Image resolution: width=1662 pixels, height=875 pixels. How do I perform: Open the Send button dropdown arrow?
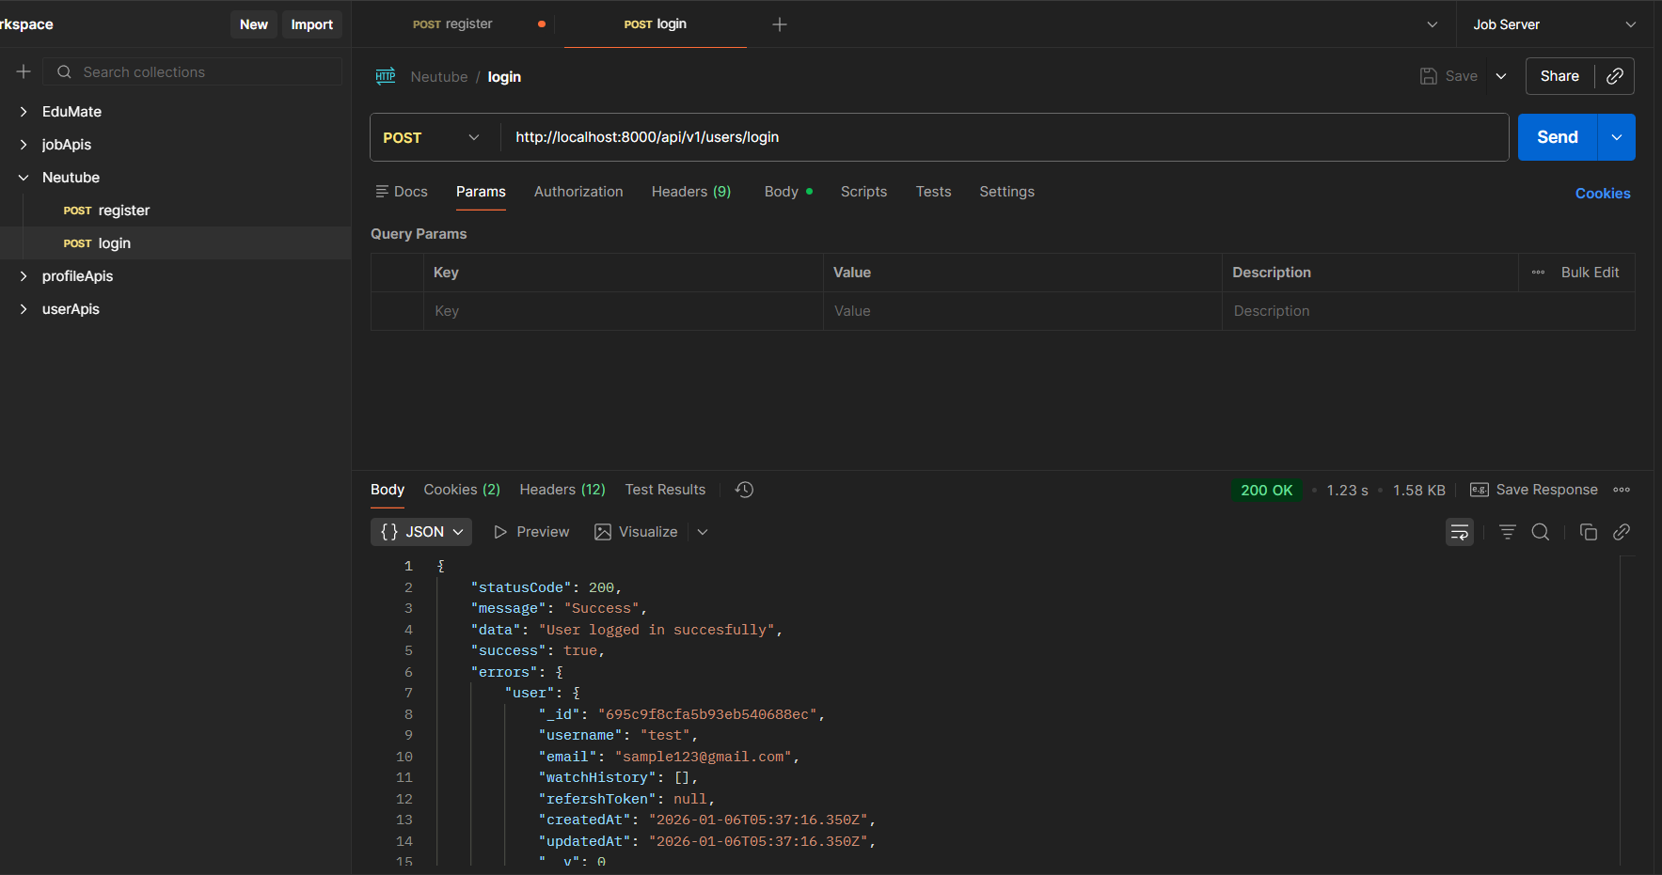click(1616, 137)
